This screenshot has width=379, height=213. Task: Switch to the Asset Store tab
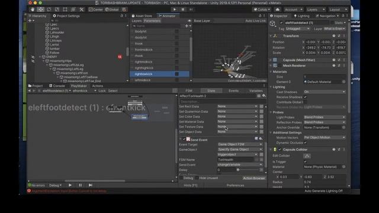pyautogui.click(x=142, y=16)
